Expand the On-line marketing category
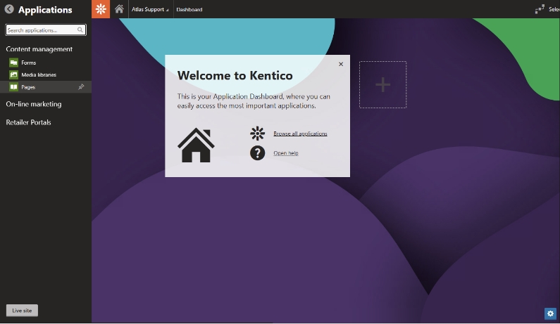This screenshot has width=560, height=324. [33, 104]
